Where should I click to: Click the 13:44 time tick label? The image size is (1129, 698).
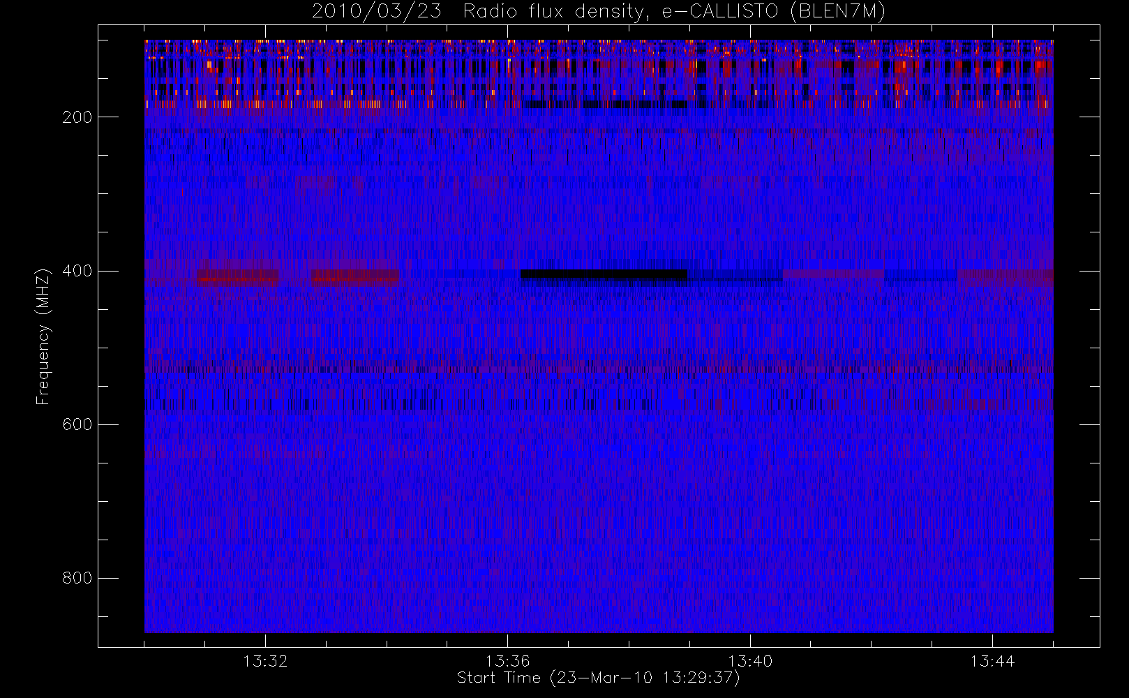(992, 660)
